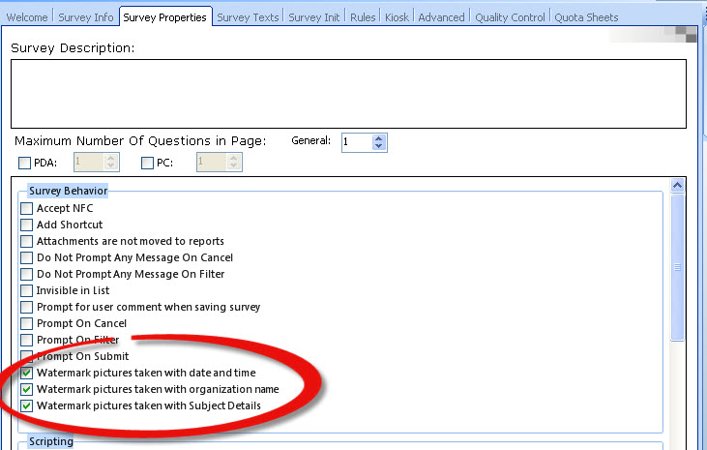The height and width of the screenshot is (450, 707).
Task: Select the Survey Properties tab
Action: 165,17
